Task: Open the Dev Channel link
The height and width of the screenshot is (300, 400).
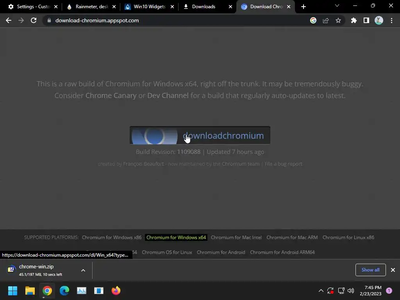Action: pyautogui.click(x=168, y=96)
